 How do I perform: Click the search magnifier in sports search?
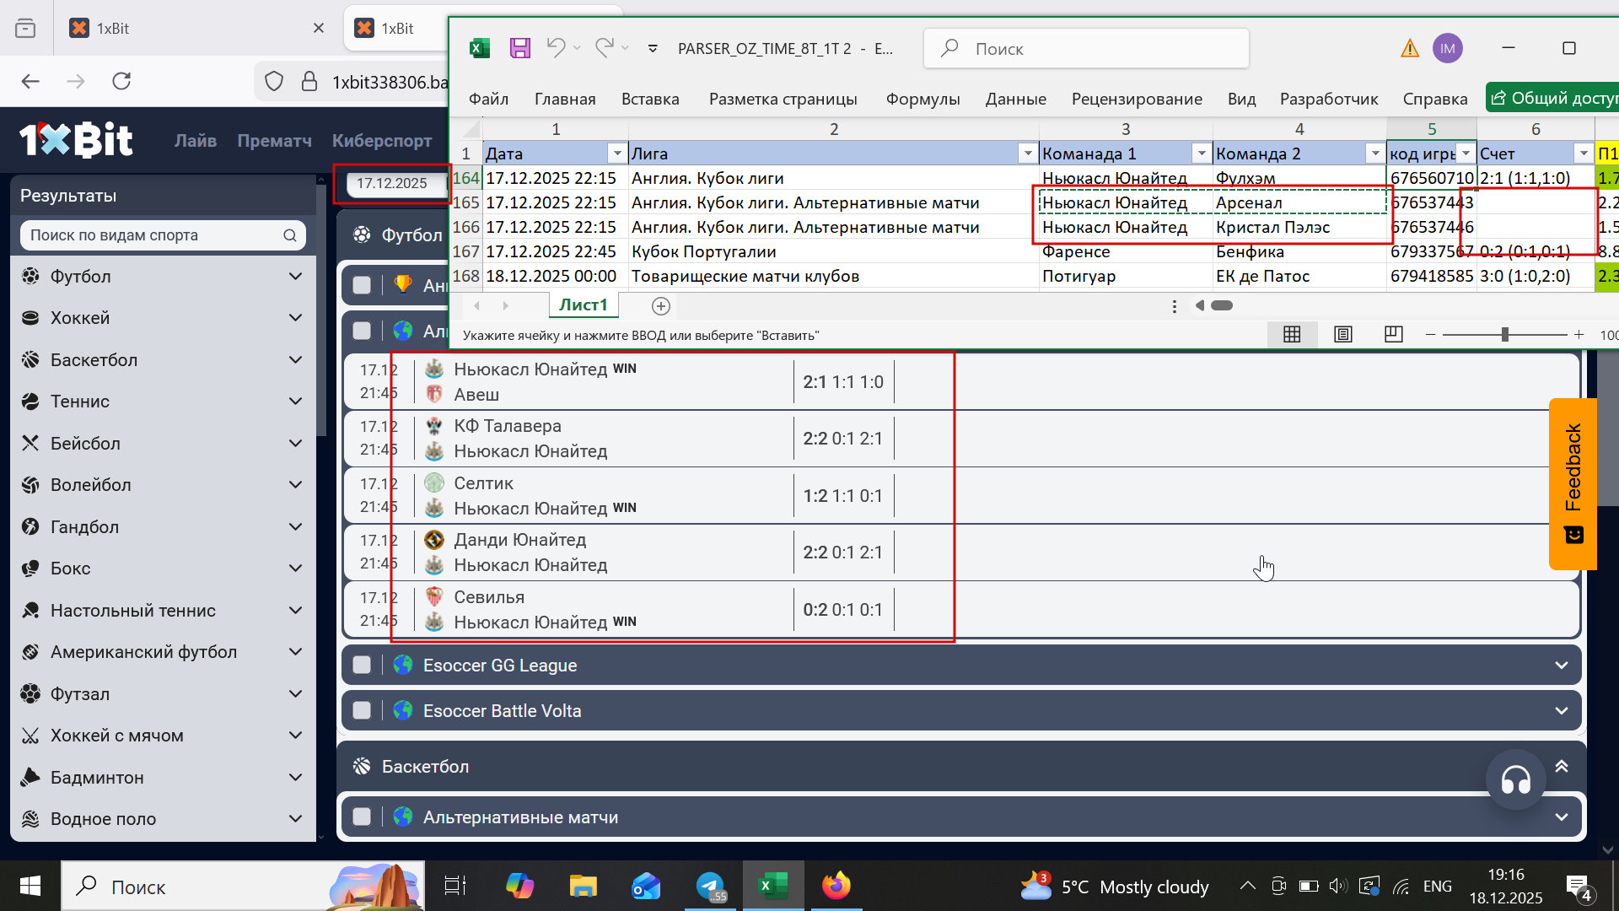pyautogui.click(x=289, y=235)
